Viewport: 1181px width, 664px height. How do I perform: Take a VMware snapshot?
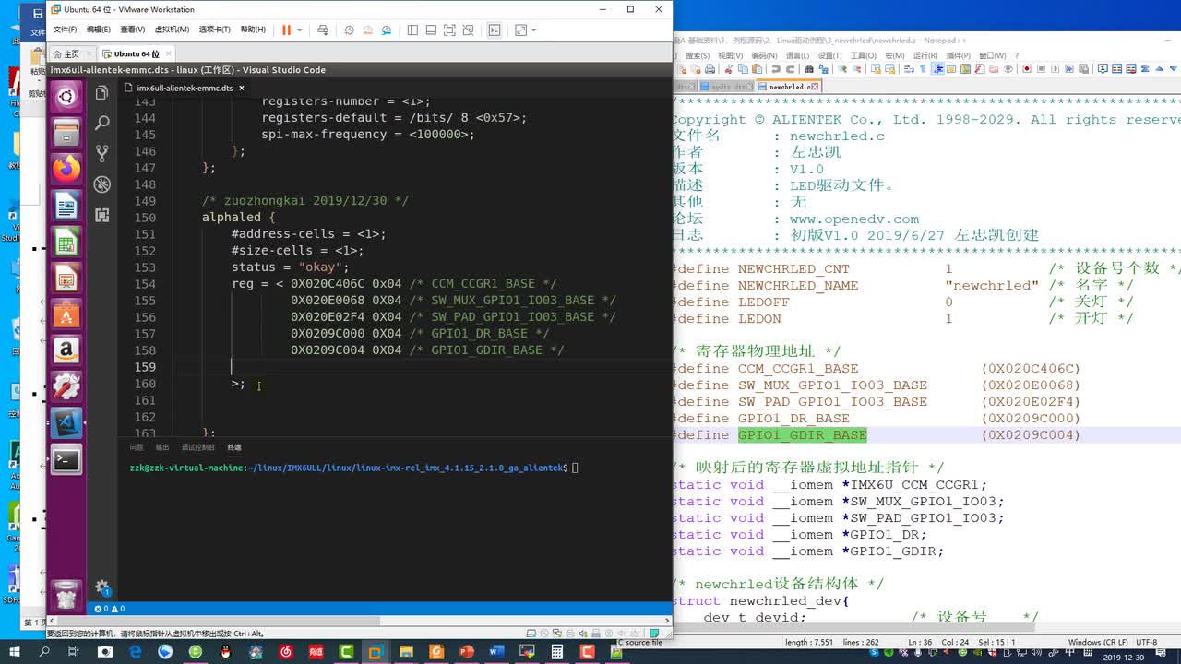(349, 30)
